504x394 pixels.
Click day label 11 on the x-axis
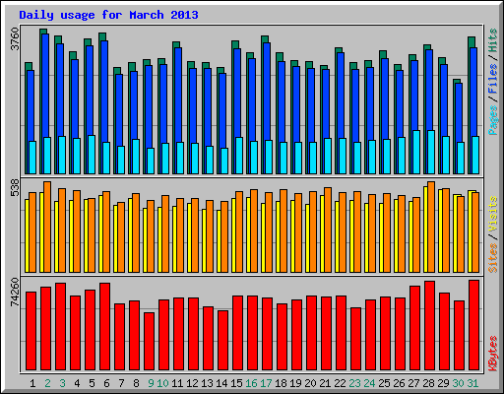tap(177, 383)
